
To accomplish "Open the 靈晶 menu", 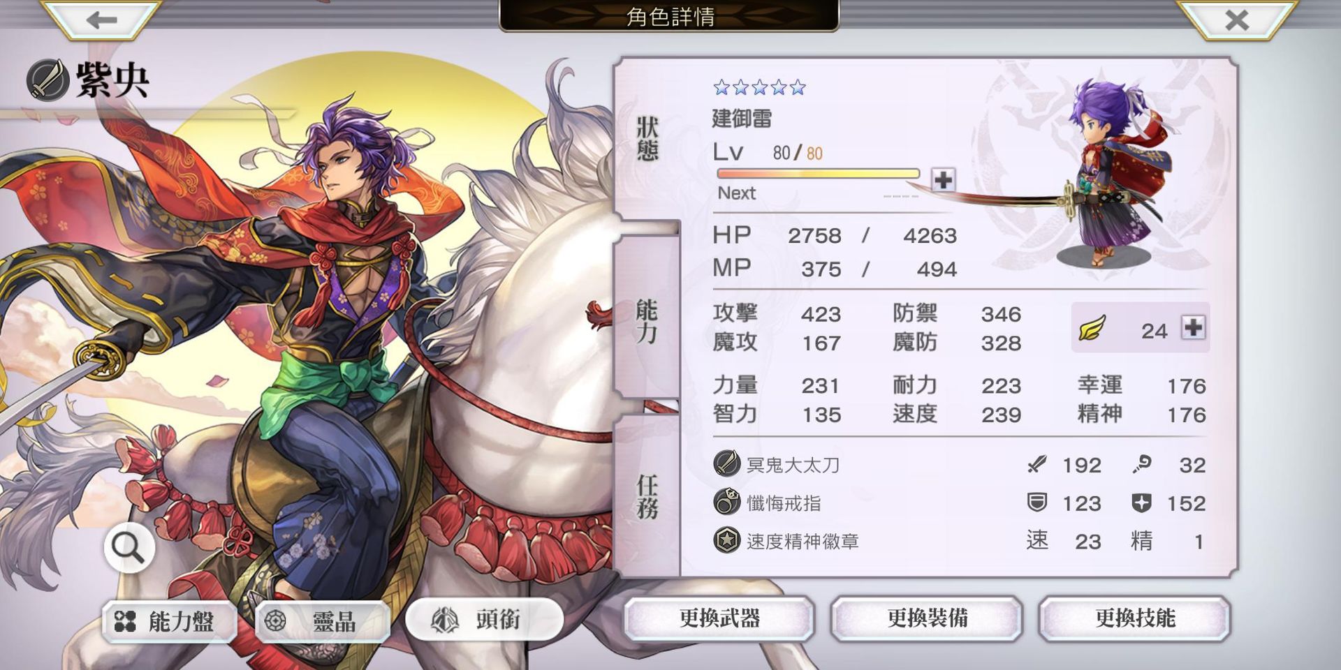I will pyautogui.click(x=322, y=621).
